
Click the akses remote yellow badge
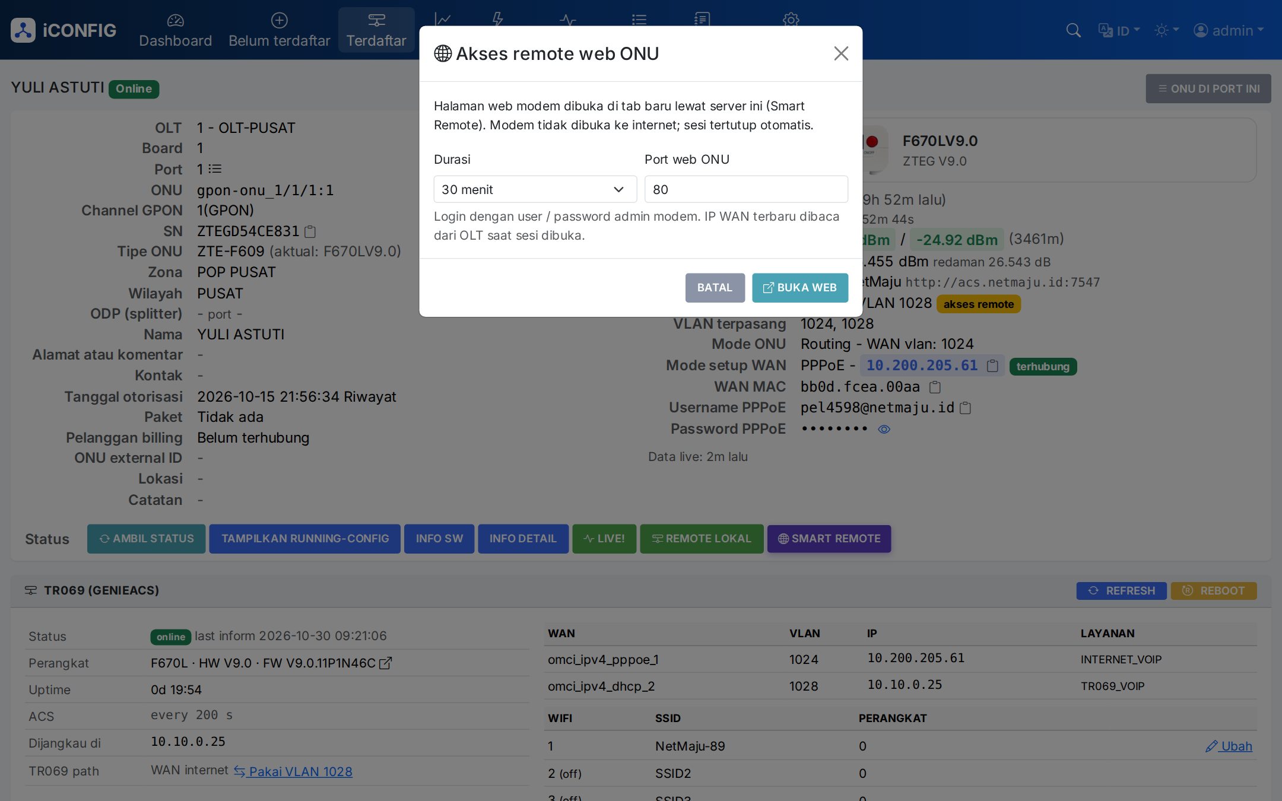(978, 304)
